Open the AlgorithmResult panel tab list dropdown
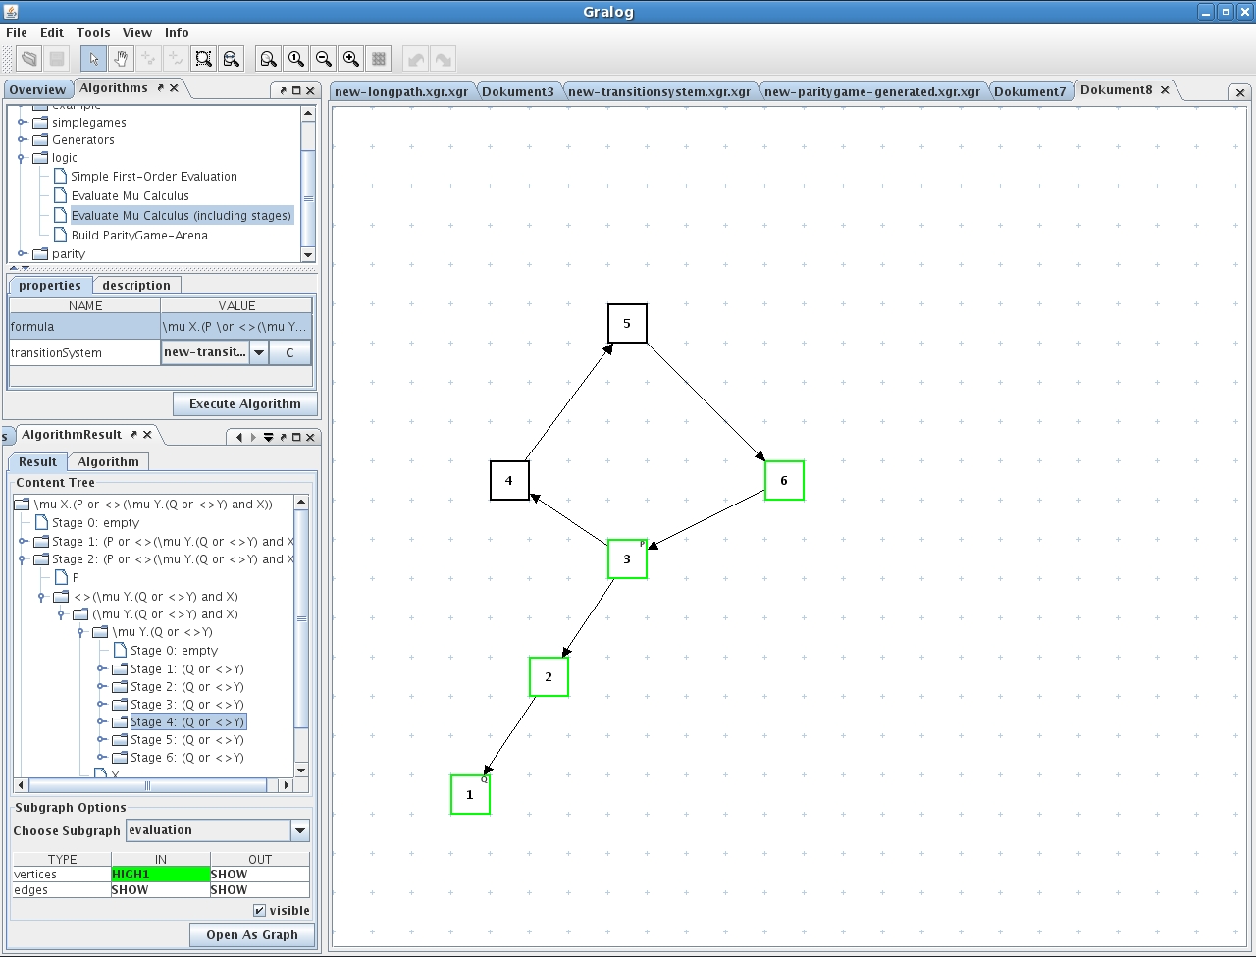The width and height of the screenshot is (1256, 957). (268, 438)
